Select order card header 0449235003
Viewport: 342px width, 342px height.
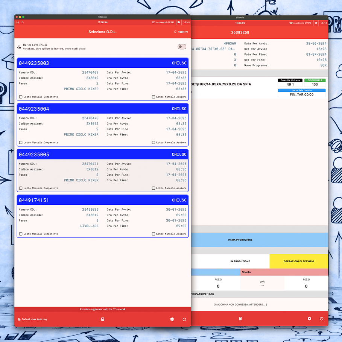pyautogui.click(x=102, y=63)
